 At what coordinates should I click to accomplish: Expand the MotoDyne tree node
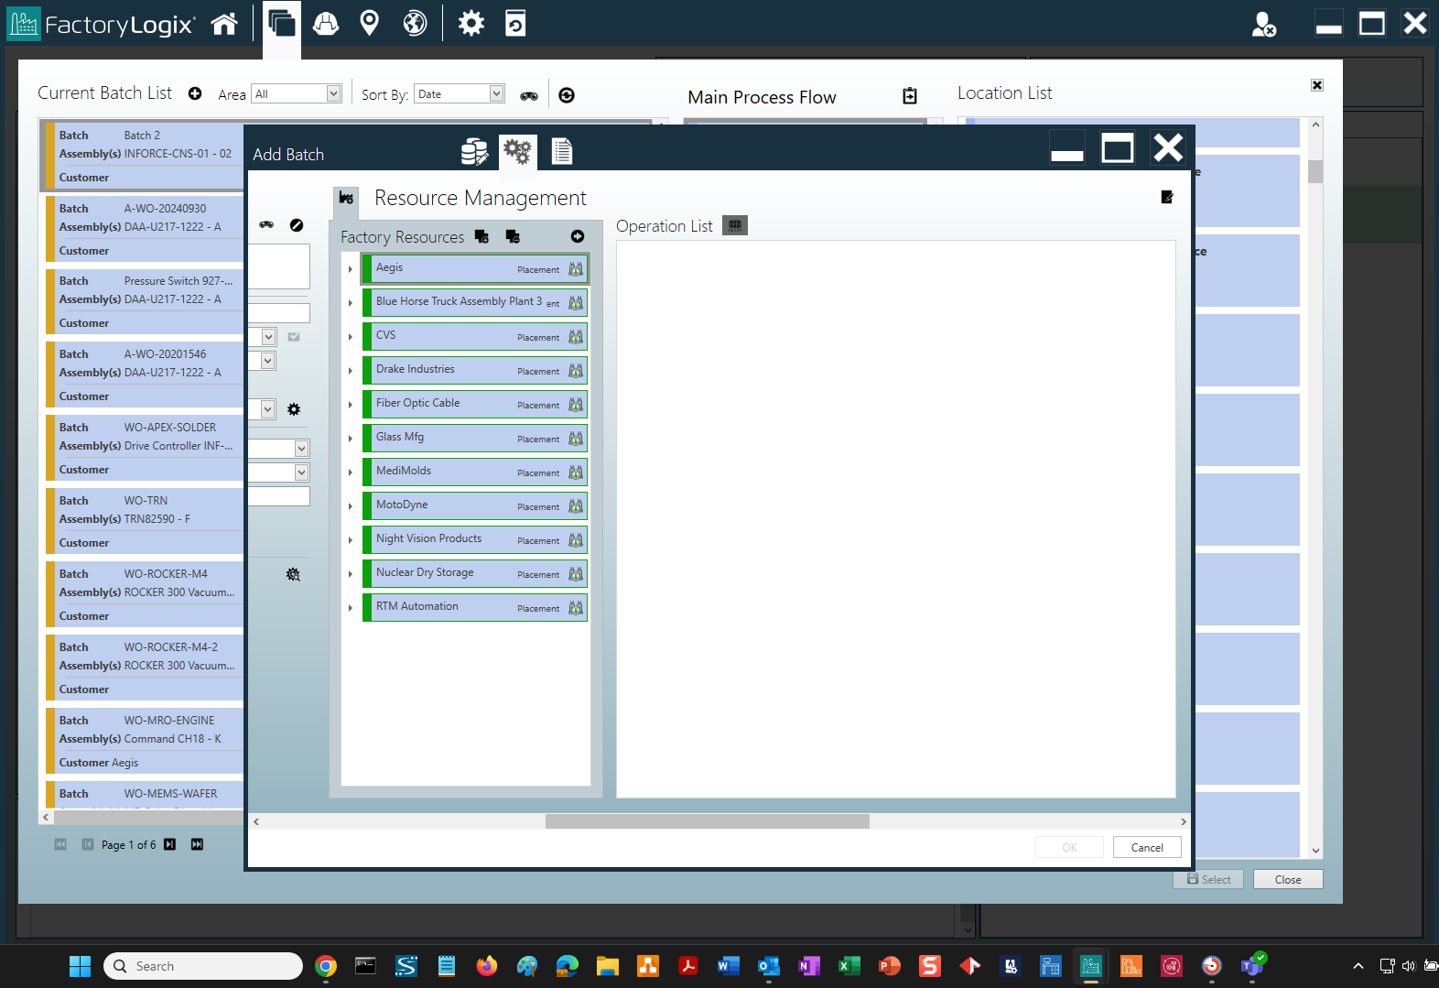coord(351,506)
